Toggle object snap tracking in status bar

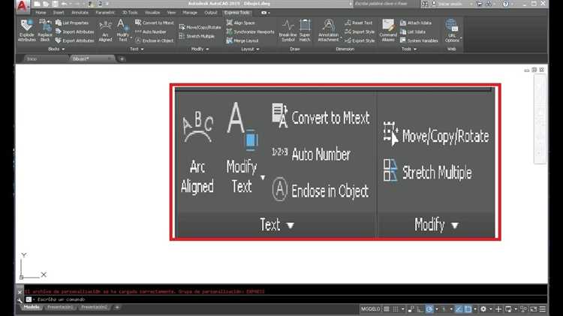(459, 308)
